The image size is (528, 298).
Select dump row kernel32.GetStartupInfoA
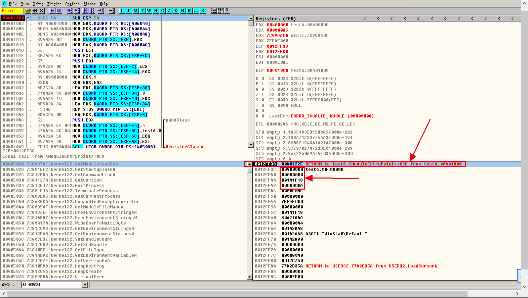point(124,169)
